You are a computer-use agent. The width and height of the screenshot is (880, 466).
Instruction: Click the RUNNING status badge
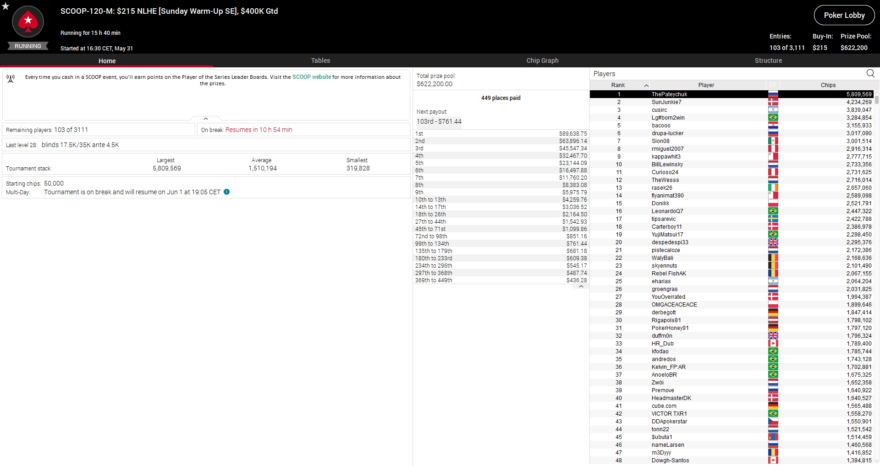(28, 46)
